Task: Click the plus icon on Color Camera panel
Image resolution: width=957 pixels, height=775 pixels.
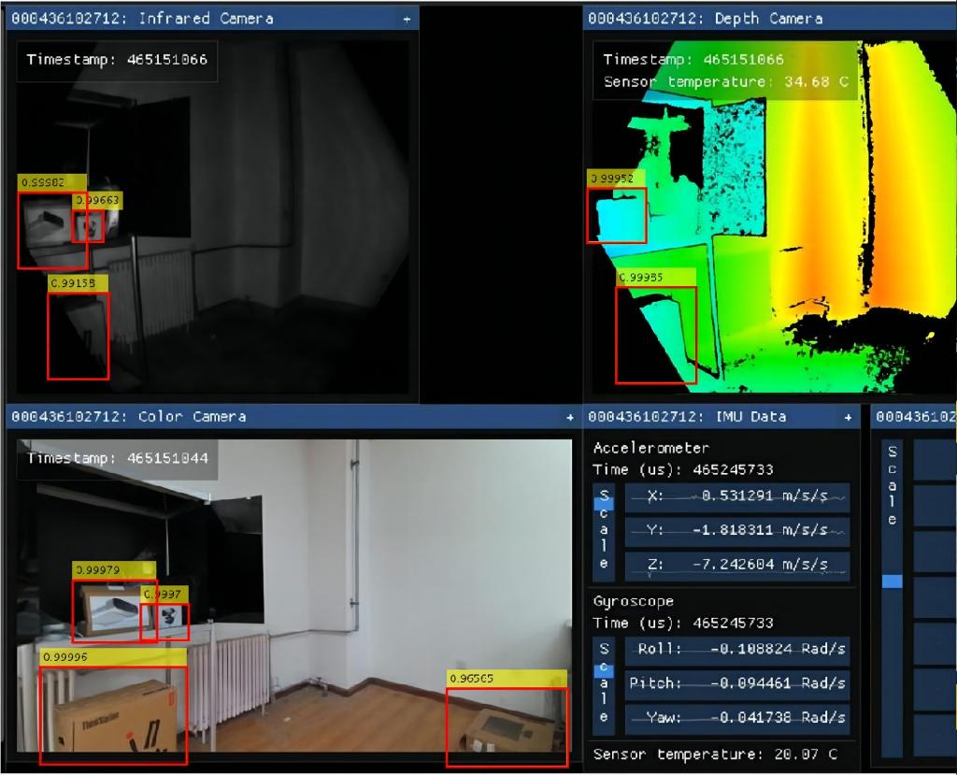Action: tap(570, 417)
